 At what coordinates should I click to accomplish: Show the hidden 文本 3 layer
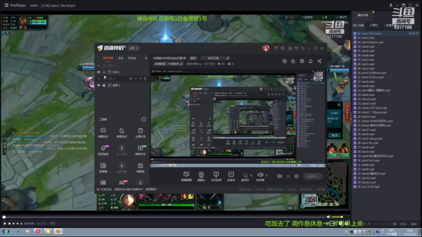point(99,65)
